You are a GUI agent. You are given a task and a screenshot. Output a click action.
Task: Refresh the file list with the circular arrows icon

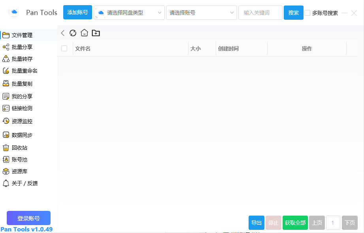[73, 33]
